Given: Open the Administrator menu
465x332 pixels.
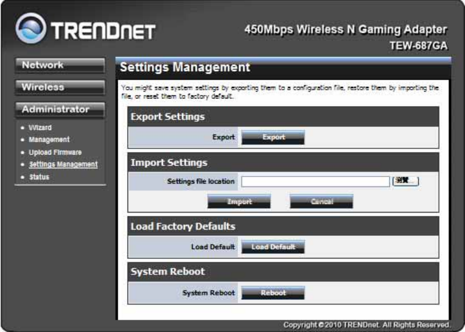Looking at the screenshot, I should coord(60,110).
